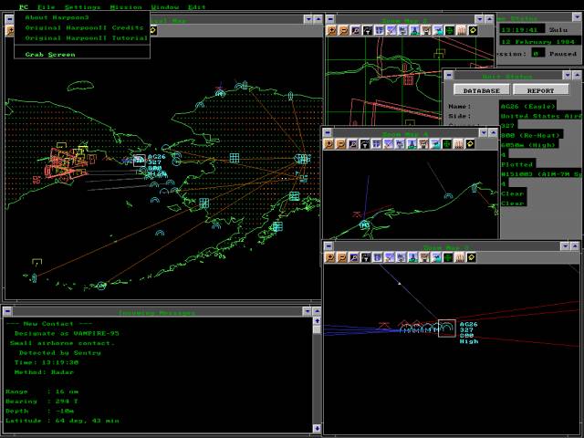Click the REPORT button in Unit Status
Screen dimensions: 584x438
pyautogui.click(x=540, y=90)
